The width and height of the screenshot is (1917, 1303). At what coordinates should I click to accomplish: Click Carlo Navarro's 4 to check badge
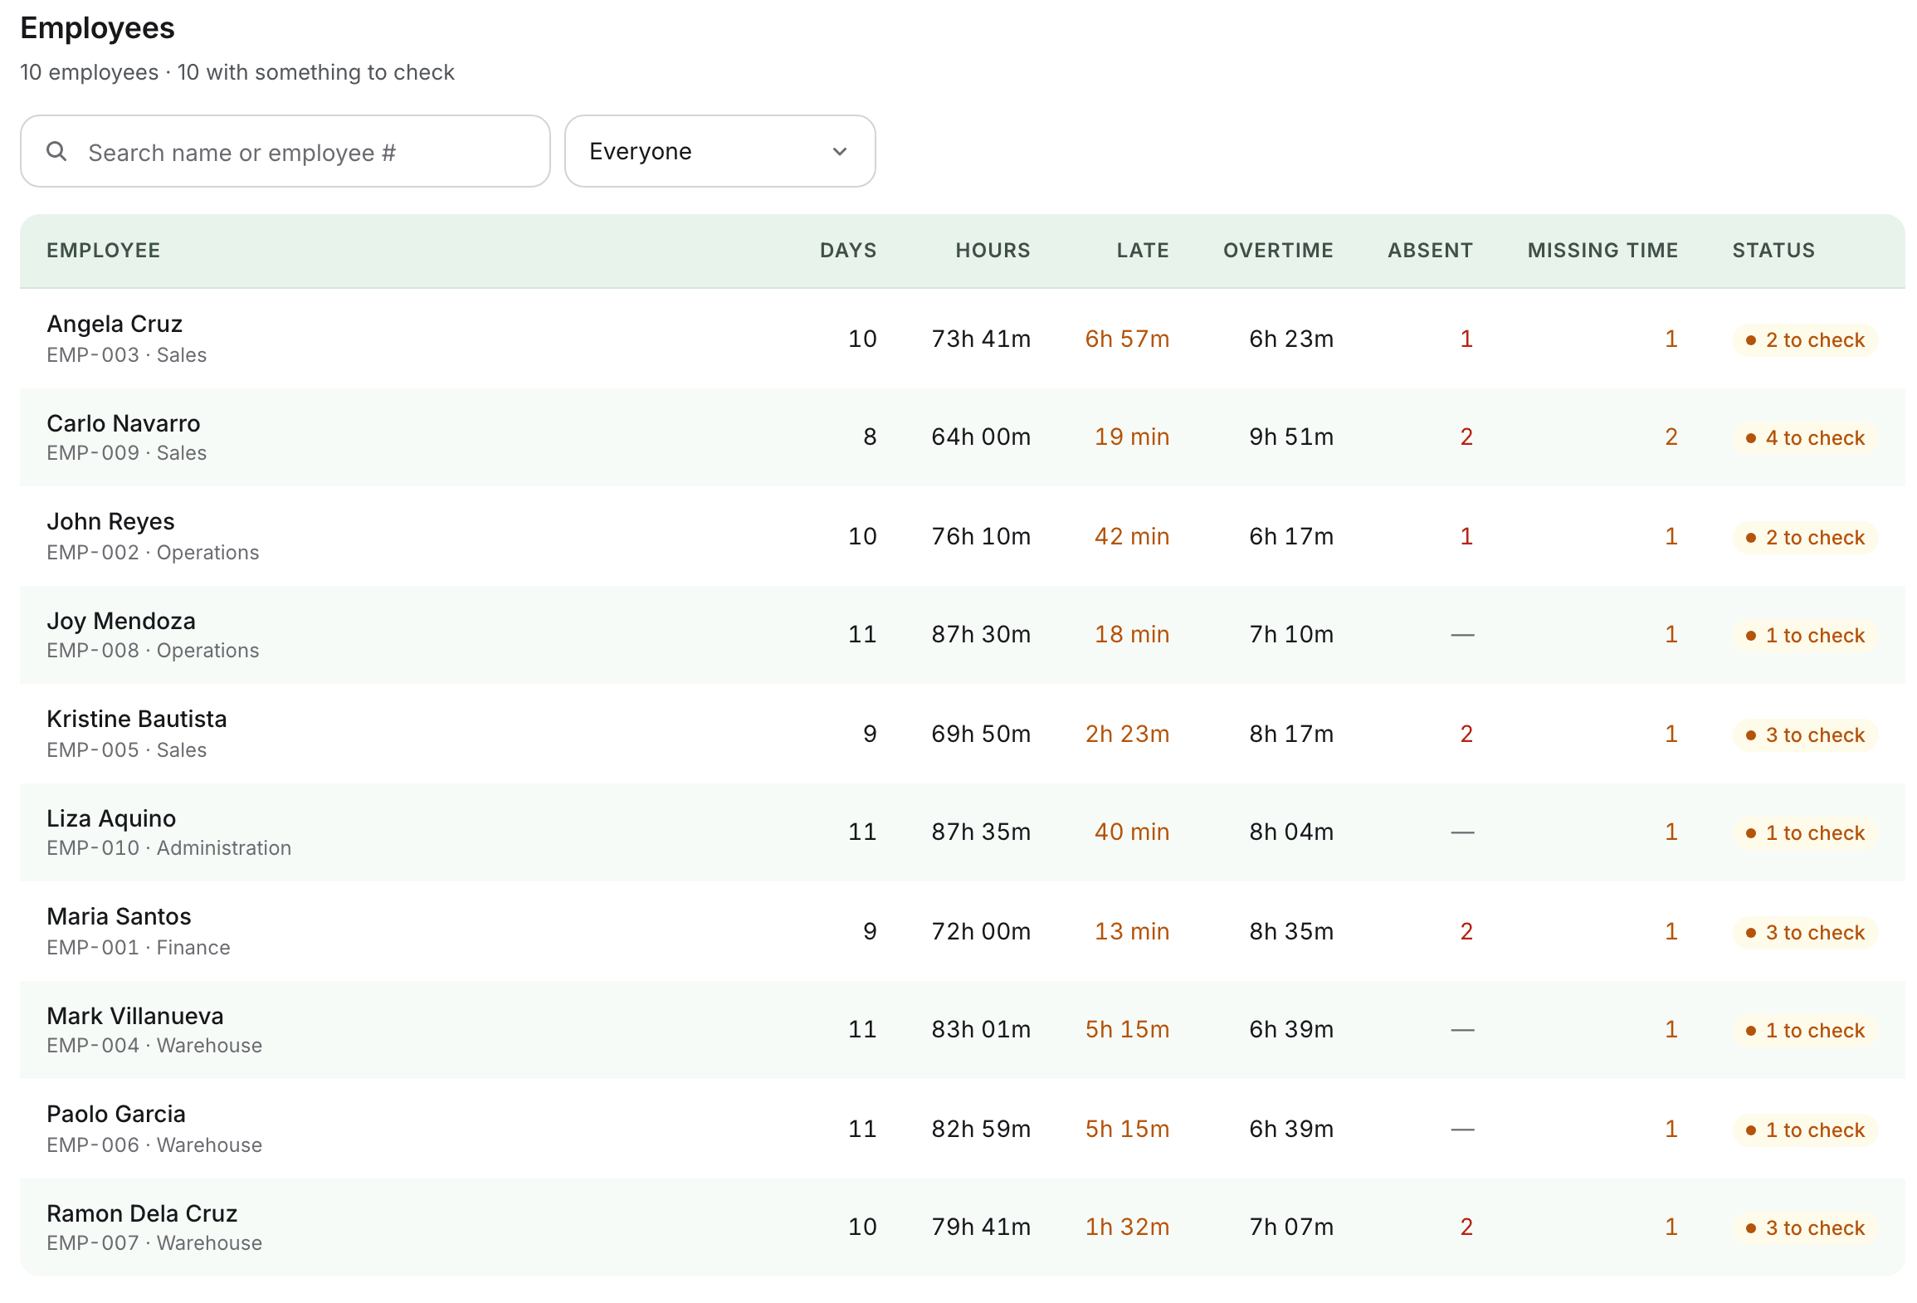1805,438
